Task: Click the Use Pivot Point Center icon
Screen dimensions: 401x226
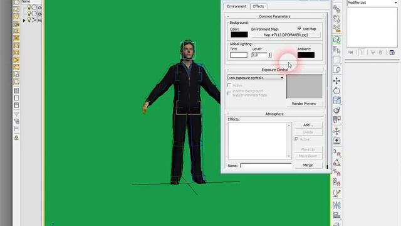Action: coord(336,120)
